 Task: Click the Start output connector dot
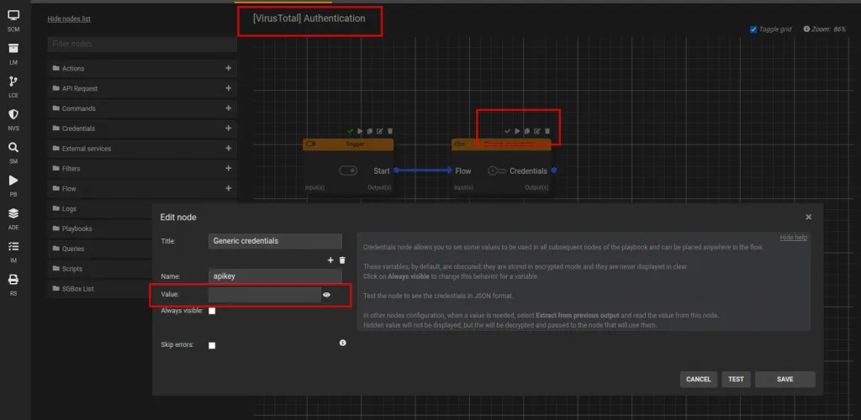point(396,171)
